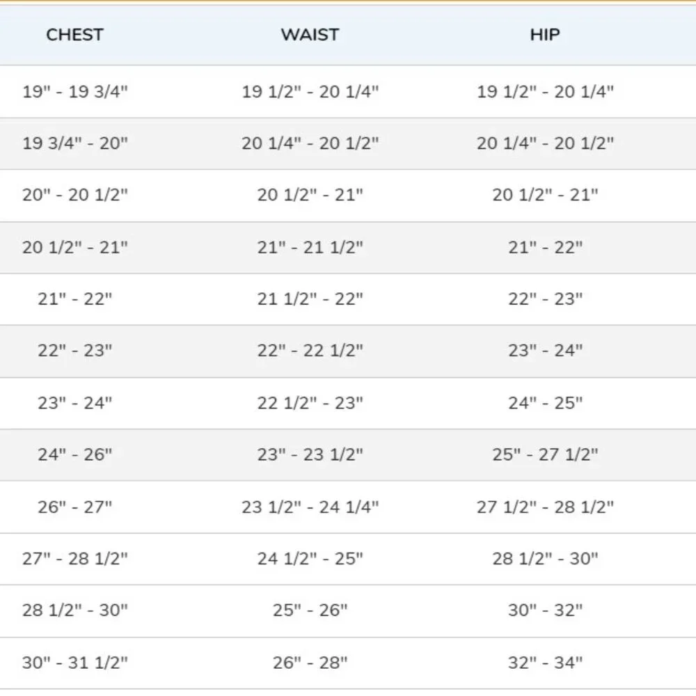Select waist cell 21 1/2" - 22"
The width and height of the screenshot is (696, 696).
[310, 299]
